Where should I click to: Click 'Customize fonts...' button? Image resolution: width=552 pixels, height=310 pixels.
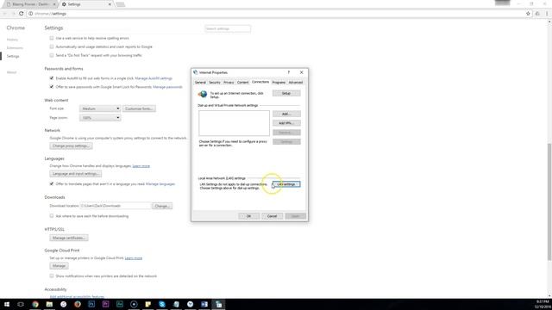139,108
